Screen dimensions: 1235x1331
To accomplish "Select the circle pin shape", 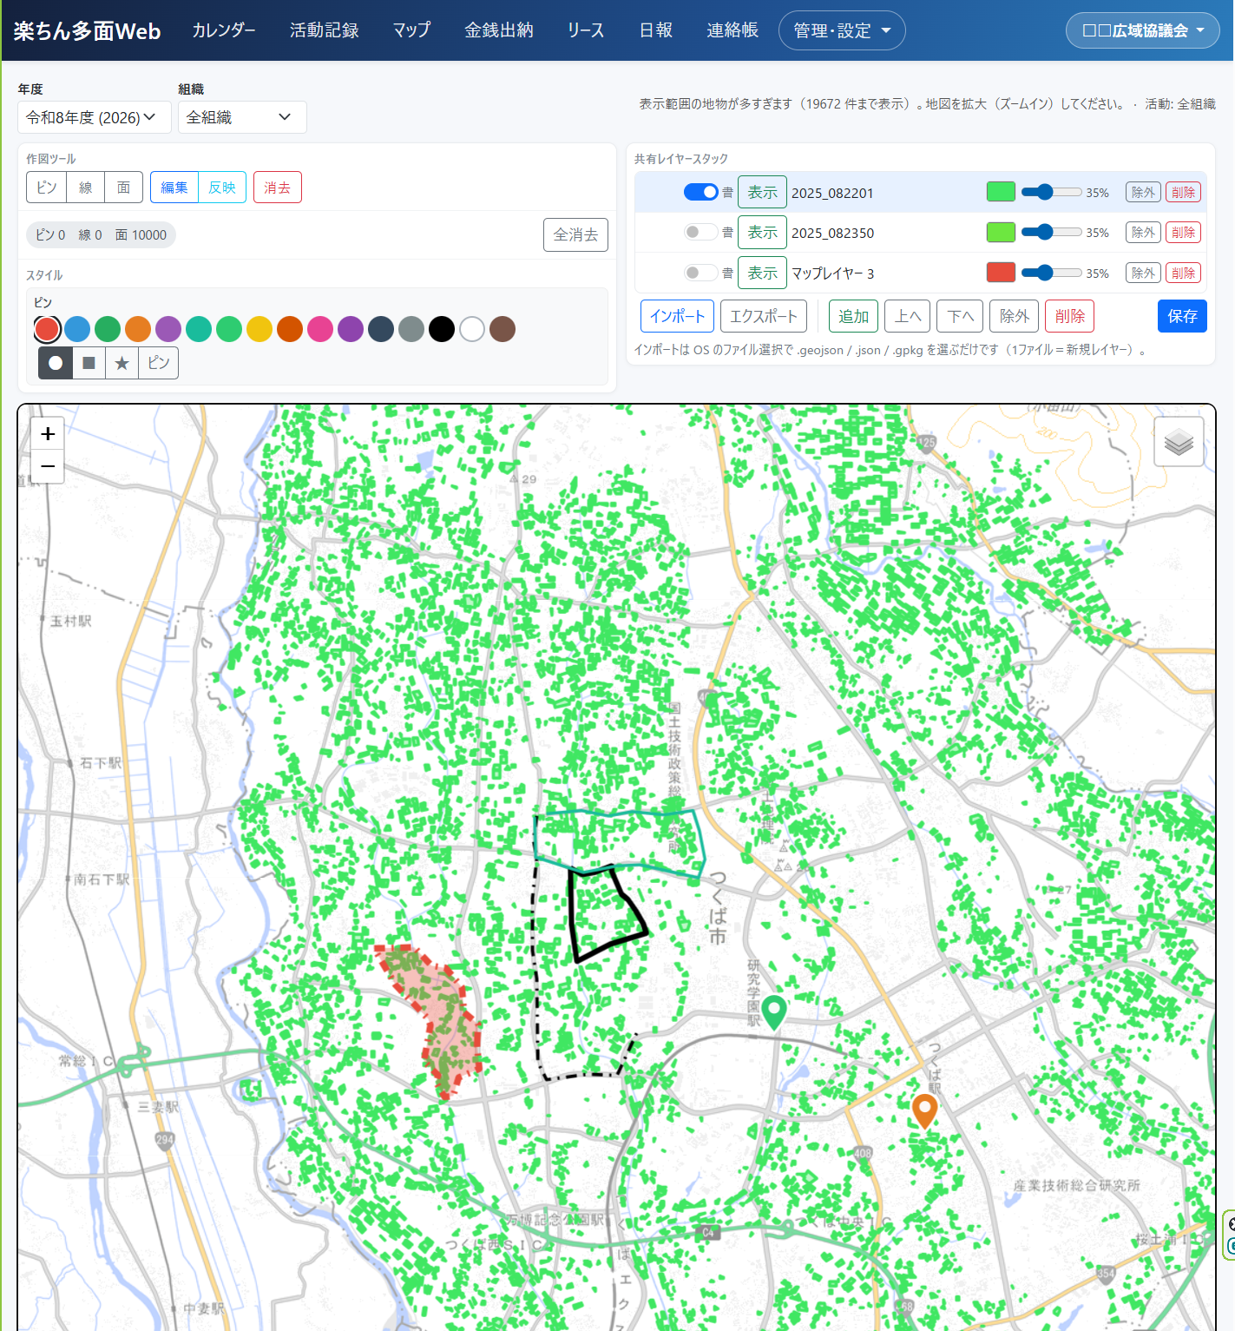I will tap(56, 363).
